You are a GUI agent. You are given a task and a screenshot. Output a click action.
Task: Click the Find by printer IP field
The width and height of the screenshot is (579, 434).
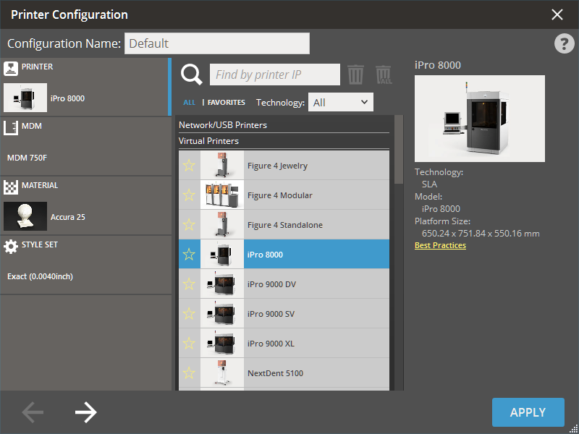(x=275, y=75)
